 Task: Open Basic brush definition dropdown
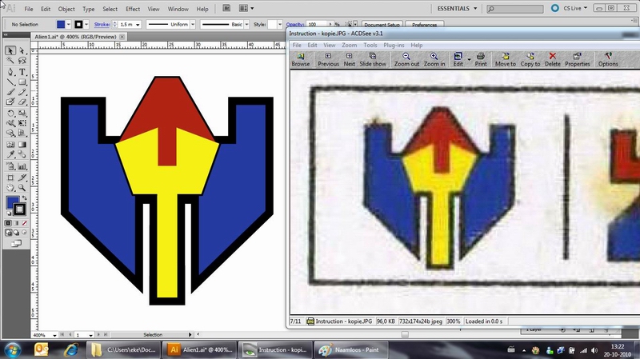pyautogui.click(x=246, y=25)
